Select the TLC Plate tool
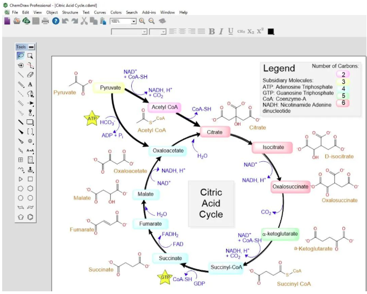The width and height of the screenshot is (367, 294). (x=30, y=160)
